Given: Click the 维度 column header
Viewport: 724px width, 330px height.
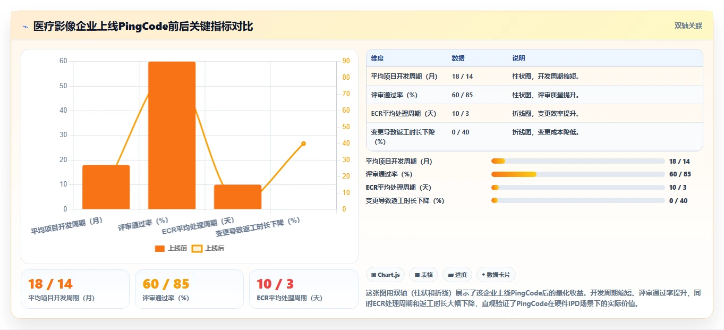Looking at the screenshot, I should click(378, 58).
